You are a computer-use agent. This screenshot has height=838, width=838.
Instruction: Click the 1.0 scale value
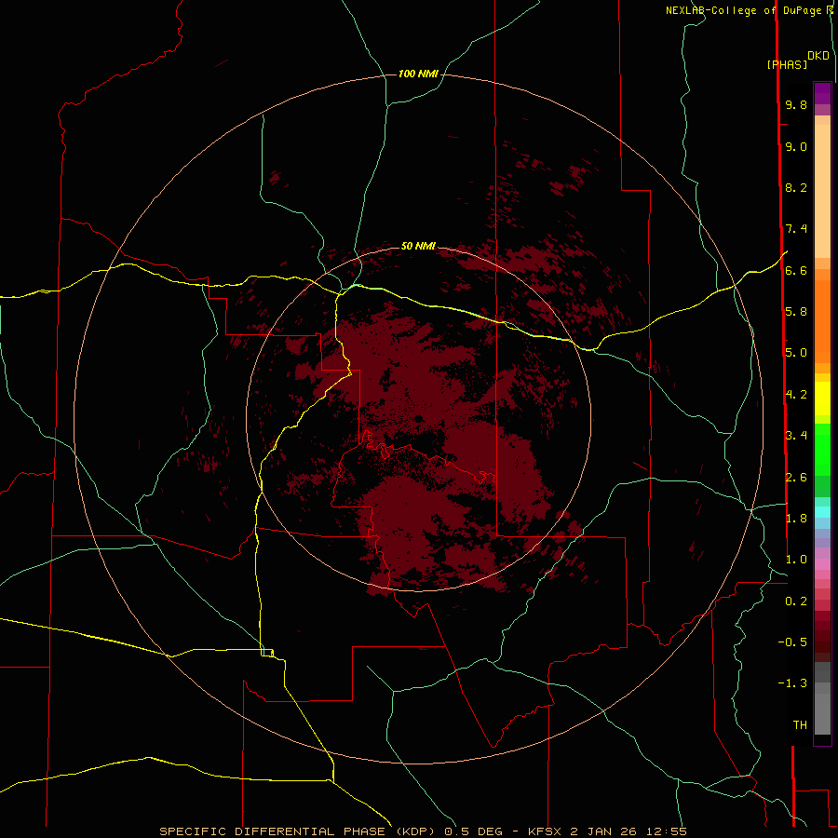coord(796,560)
